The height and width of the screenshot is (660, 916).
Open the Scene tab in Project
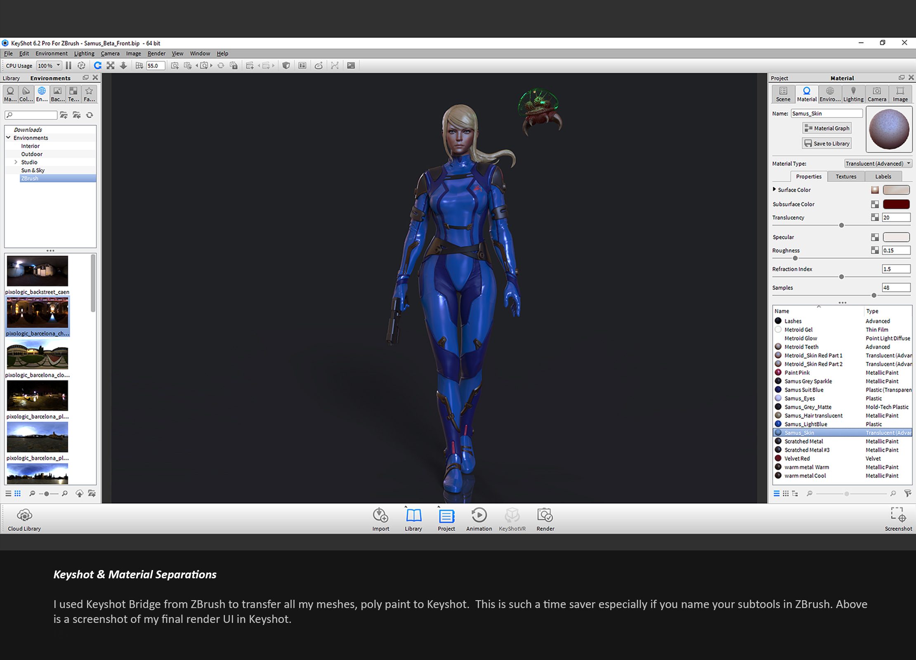point(783,94)
